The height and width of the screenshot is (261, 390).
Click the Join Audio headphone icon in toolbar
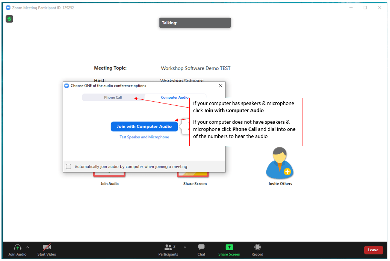tap(17, 247)
